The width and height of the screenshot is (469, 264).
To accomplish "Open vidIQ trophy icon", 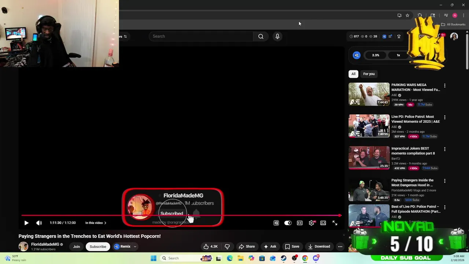I will (x=399, y=36).
